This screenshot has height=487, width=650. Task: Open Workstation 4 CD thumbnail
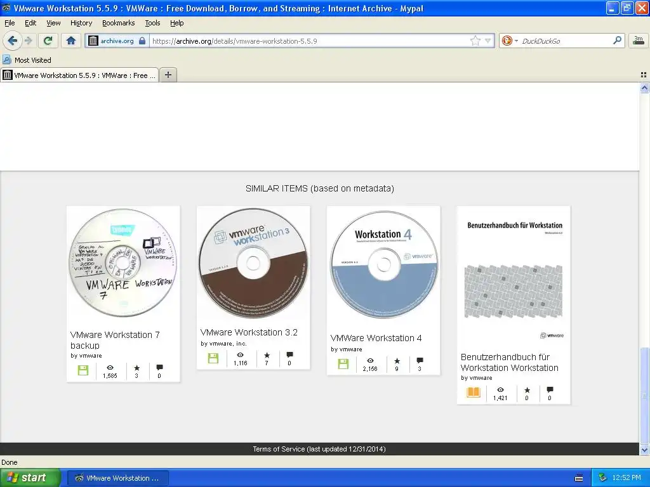383,264
